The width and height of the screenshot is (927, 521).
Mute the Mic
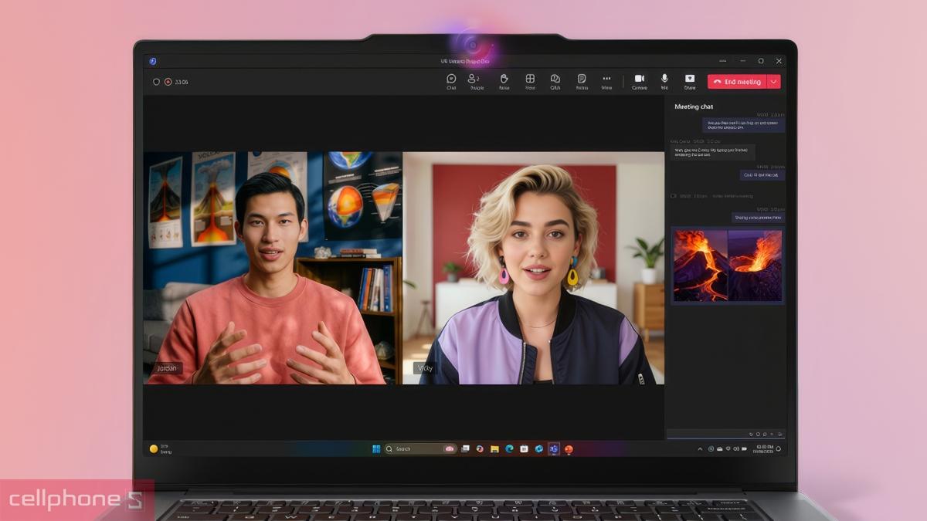[664, 81]
